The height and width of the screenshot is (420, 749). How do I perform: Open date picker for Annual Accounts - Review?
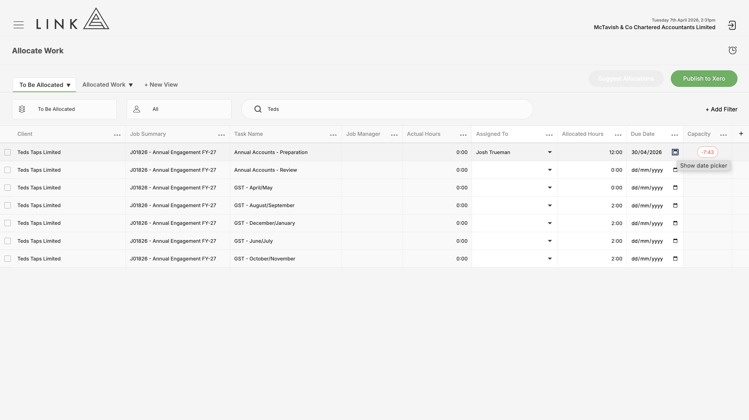[675, 170]
